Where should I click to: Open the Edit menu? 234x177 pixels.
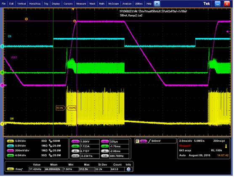[11, 4]
